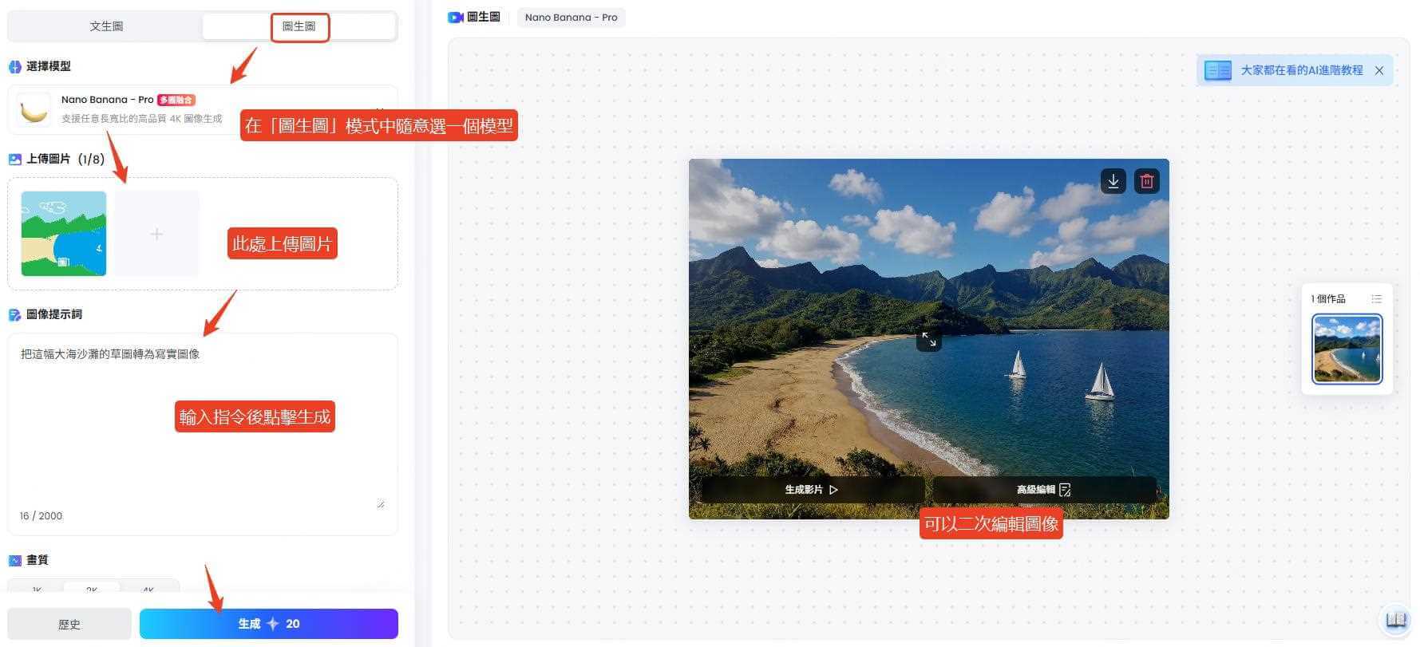
Task: Click the book help icon in corner
Action: pos(1395,620)
